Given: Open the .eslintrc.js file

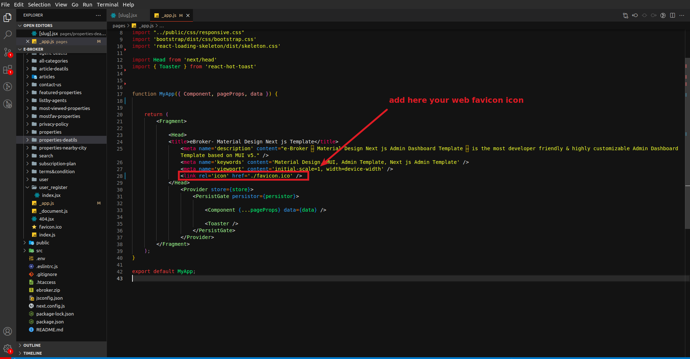Looking at the screenshot, I should pyautogui.click(x=61, y=266).
